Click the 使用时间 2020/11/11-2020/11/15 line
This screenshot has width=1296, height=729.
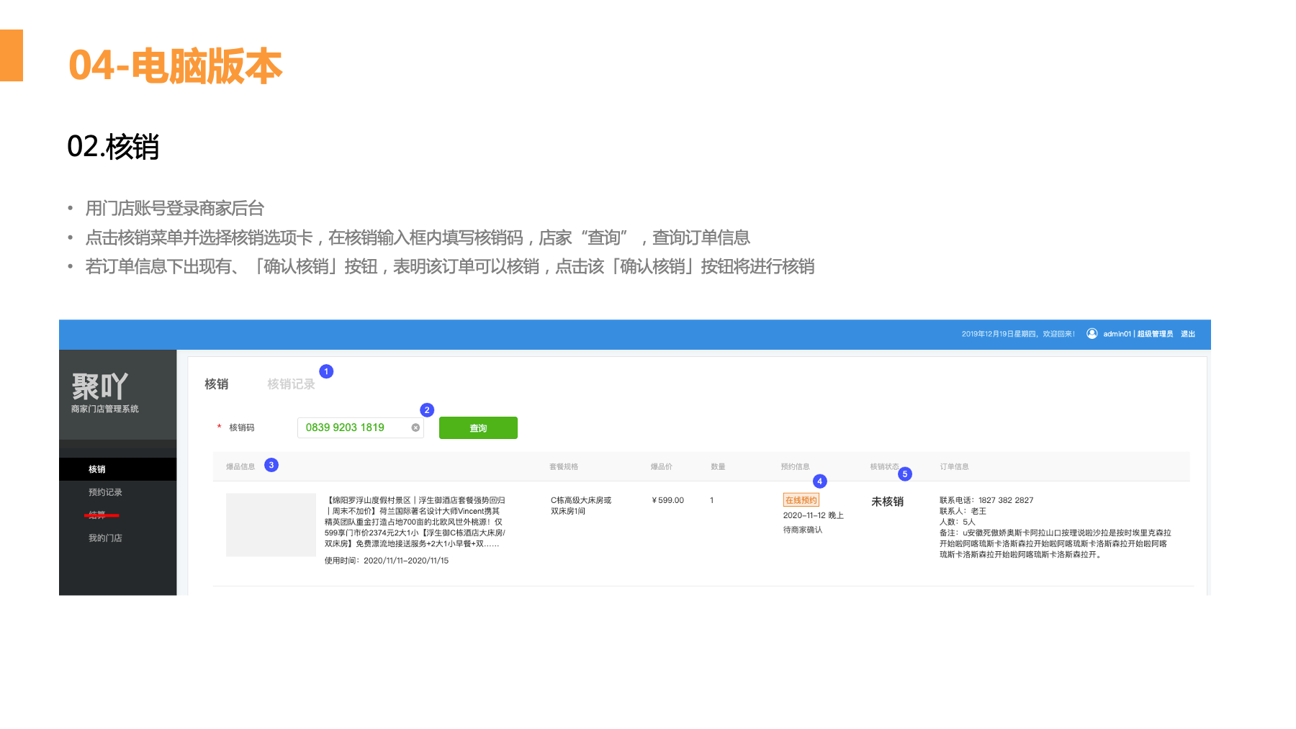click(x=386, y=561)
